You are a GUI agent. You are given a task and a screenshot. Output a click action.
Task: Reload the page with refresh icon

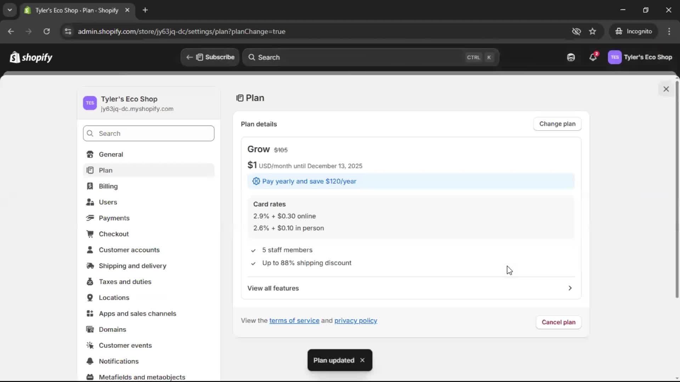[47, 31]
